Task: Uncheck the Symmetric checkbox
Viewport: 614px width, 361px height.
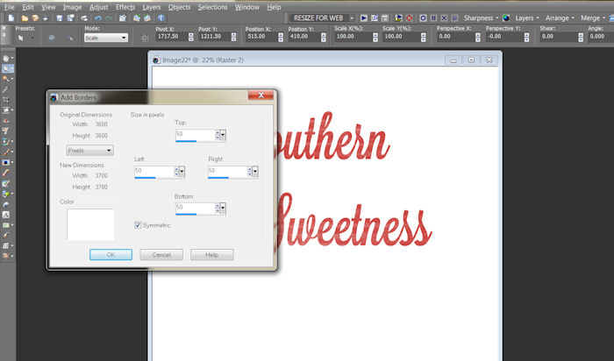Action: click(x=138, y=225)
